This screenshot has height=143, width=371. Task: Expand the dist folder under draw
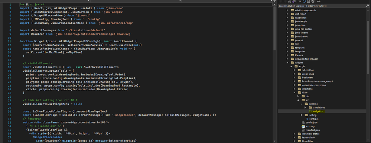tap(298, 96)
